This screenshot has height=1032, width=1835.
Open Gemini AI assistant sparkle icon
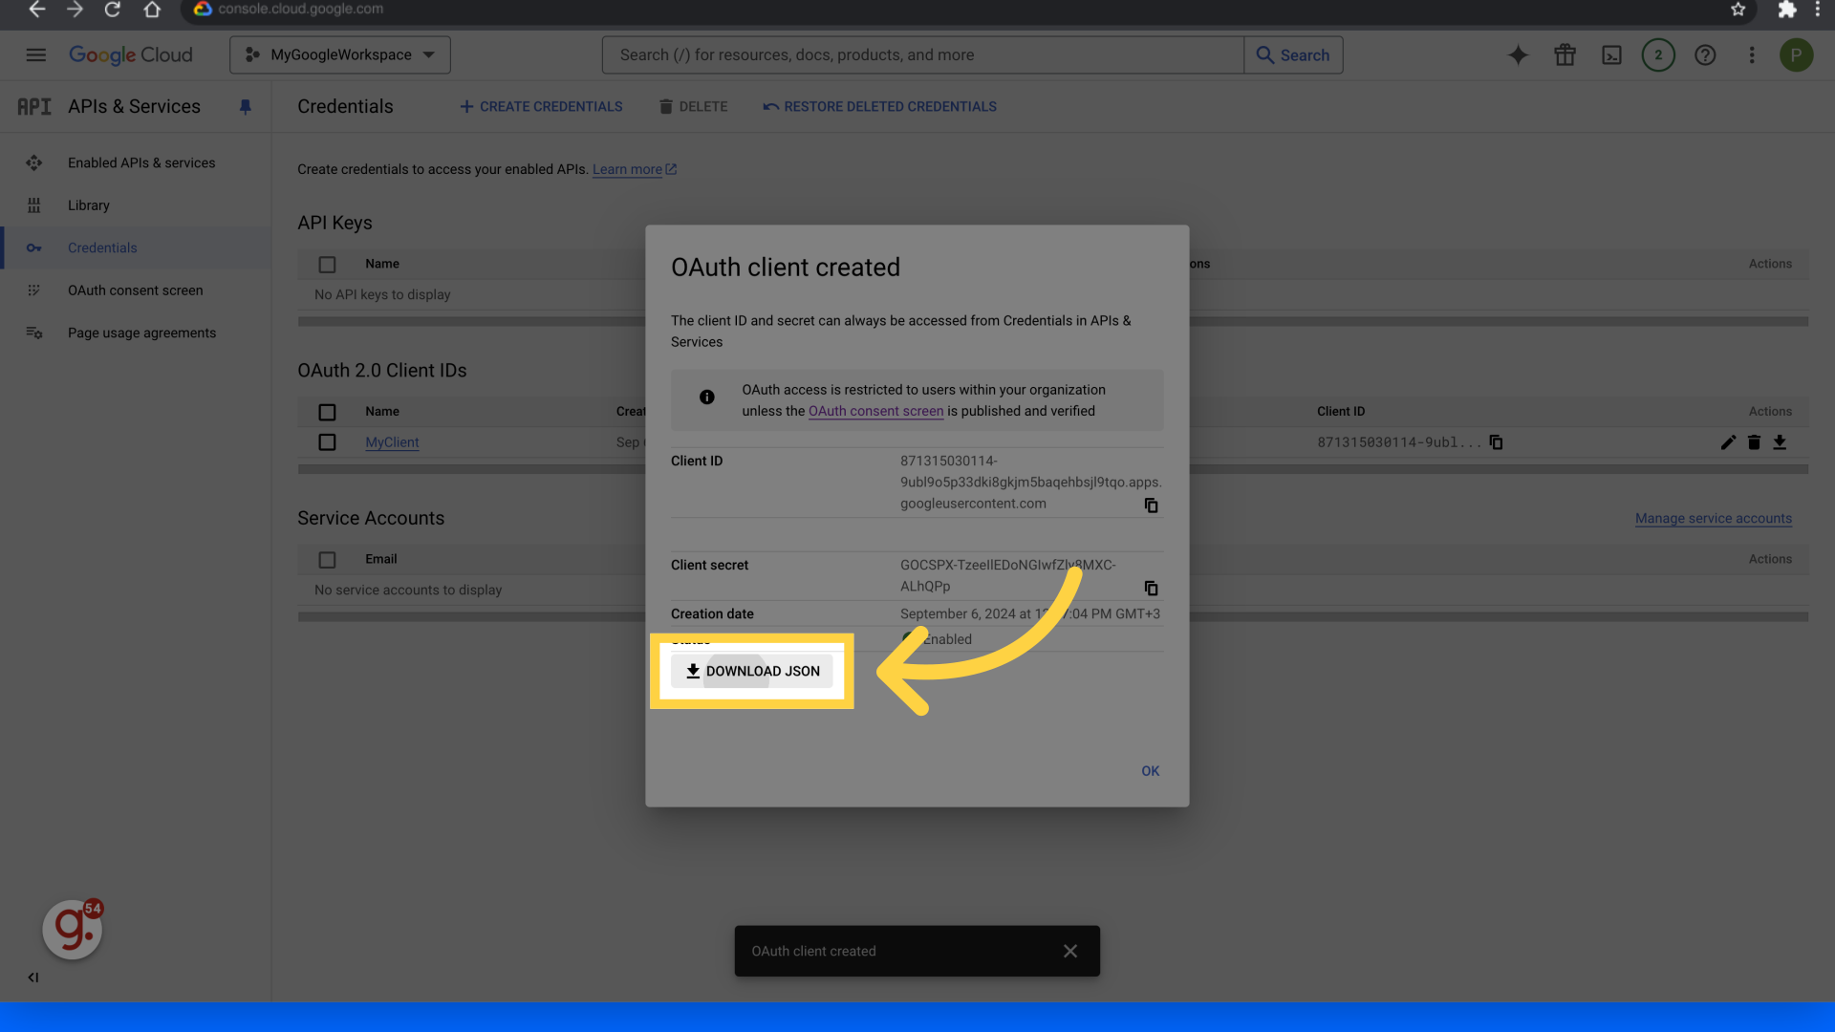[x=1518, y=55]
